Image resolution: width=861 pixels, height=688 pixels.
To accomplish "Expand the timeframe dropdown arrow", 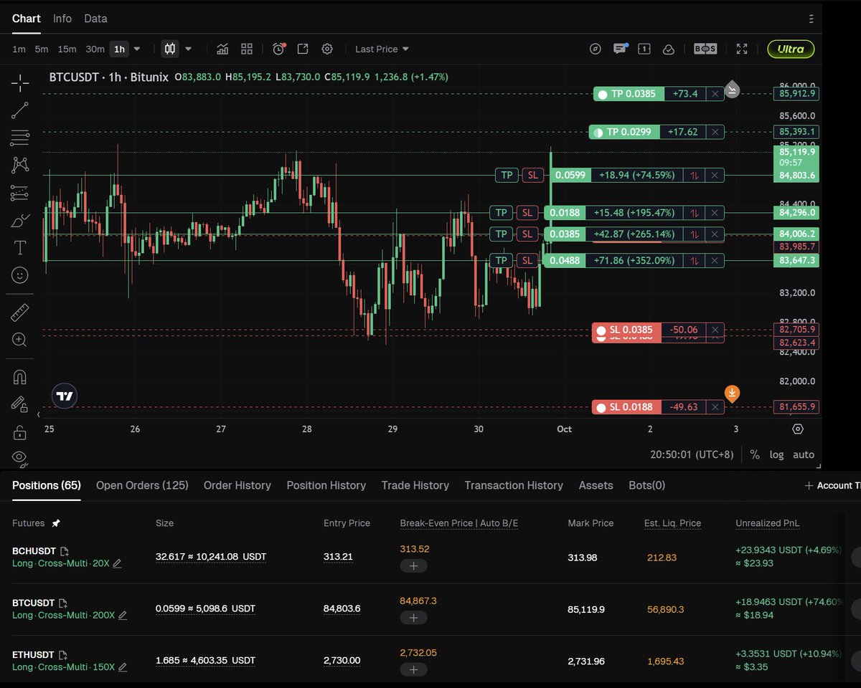I will (x=137, y=49).
